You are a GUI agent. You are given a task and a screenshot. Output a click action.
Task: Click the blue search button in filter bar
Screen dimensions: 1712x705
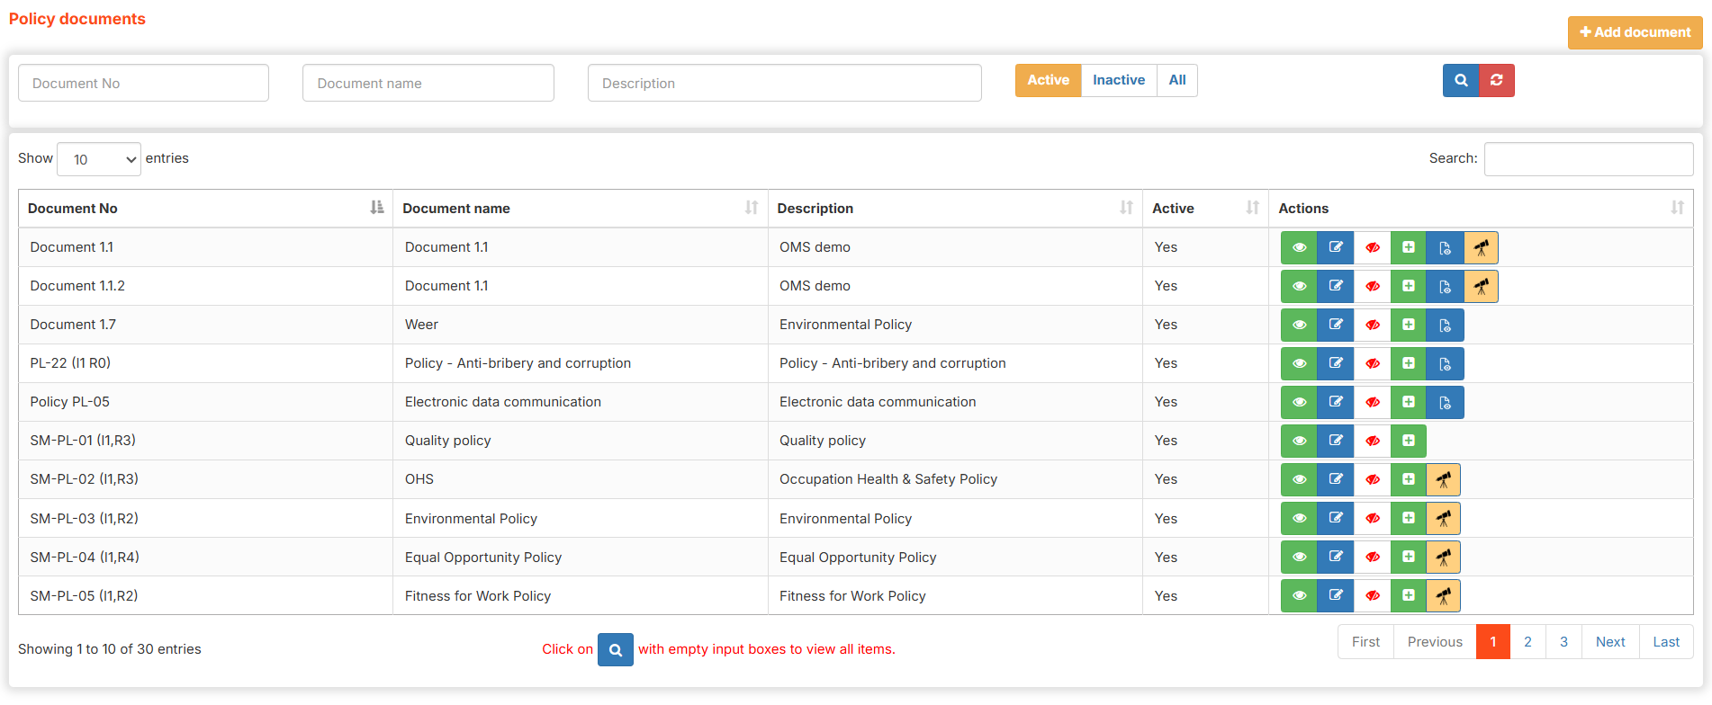[x=1461, y=80]
